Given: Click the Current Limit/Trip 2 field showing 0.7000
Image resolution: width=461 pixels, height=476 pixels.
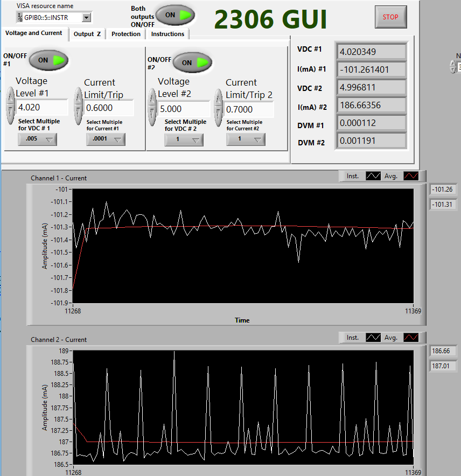Looking at the screenshot, I should [249, 109].
